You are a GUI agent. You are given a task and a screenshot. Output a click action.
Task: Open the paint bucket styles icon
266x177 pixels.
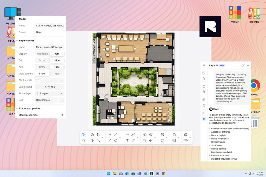click(x=204, y=92)
